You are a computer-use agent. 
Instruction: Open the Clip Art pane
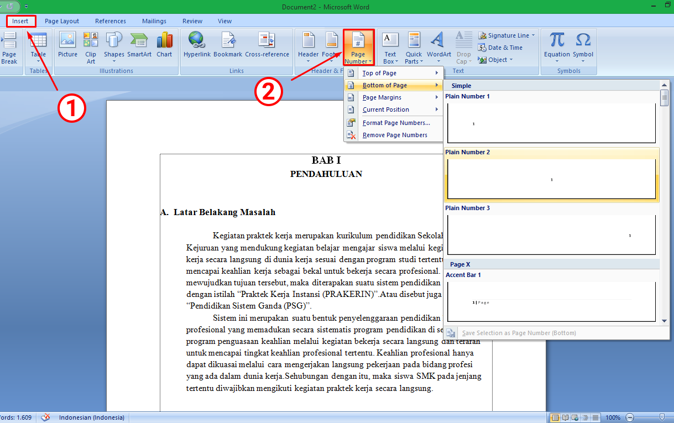point(91,48)
